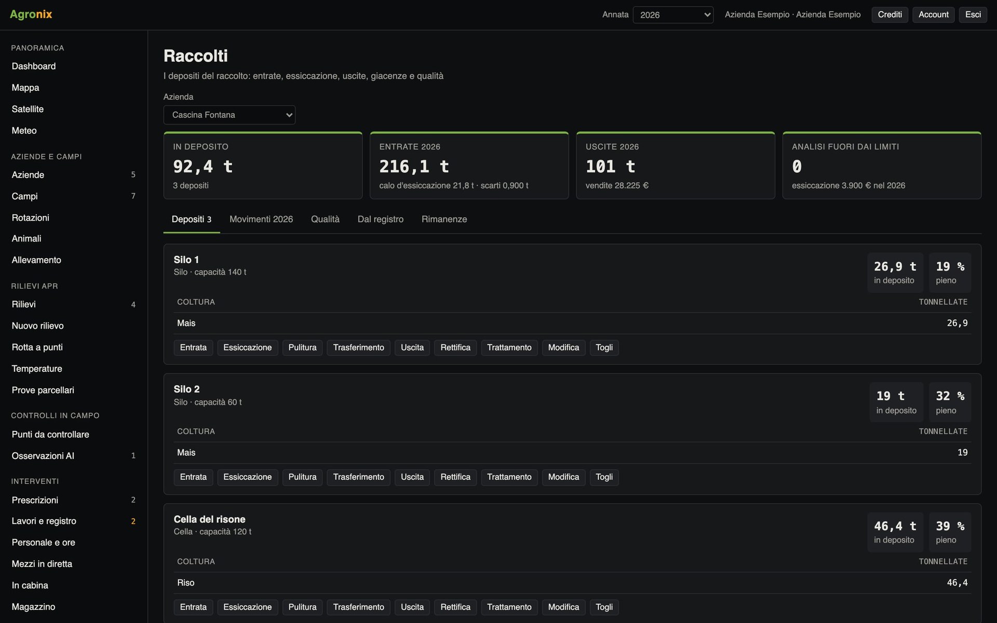Open Prove parcellari in sidebar
Screen dimensions: 997x623
pyautogui.click(x=74, y=390)
